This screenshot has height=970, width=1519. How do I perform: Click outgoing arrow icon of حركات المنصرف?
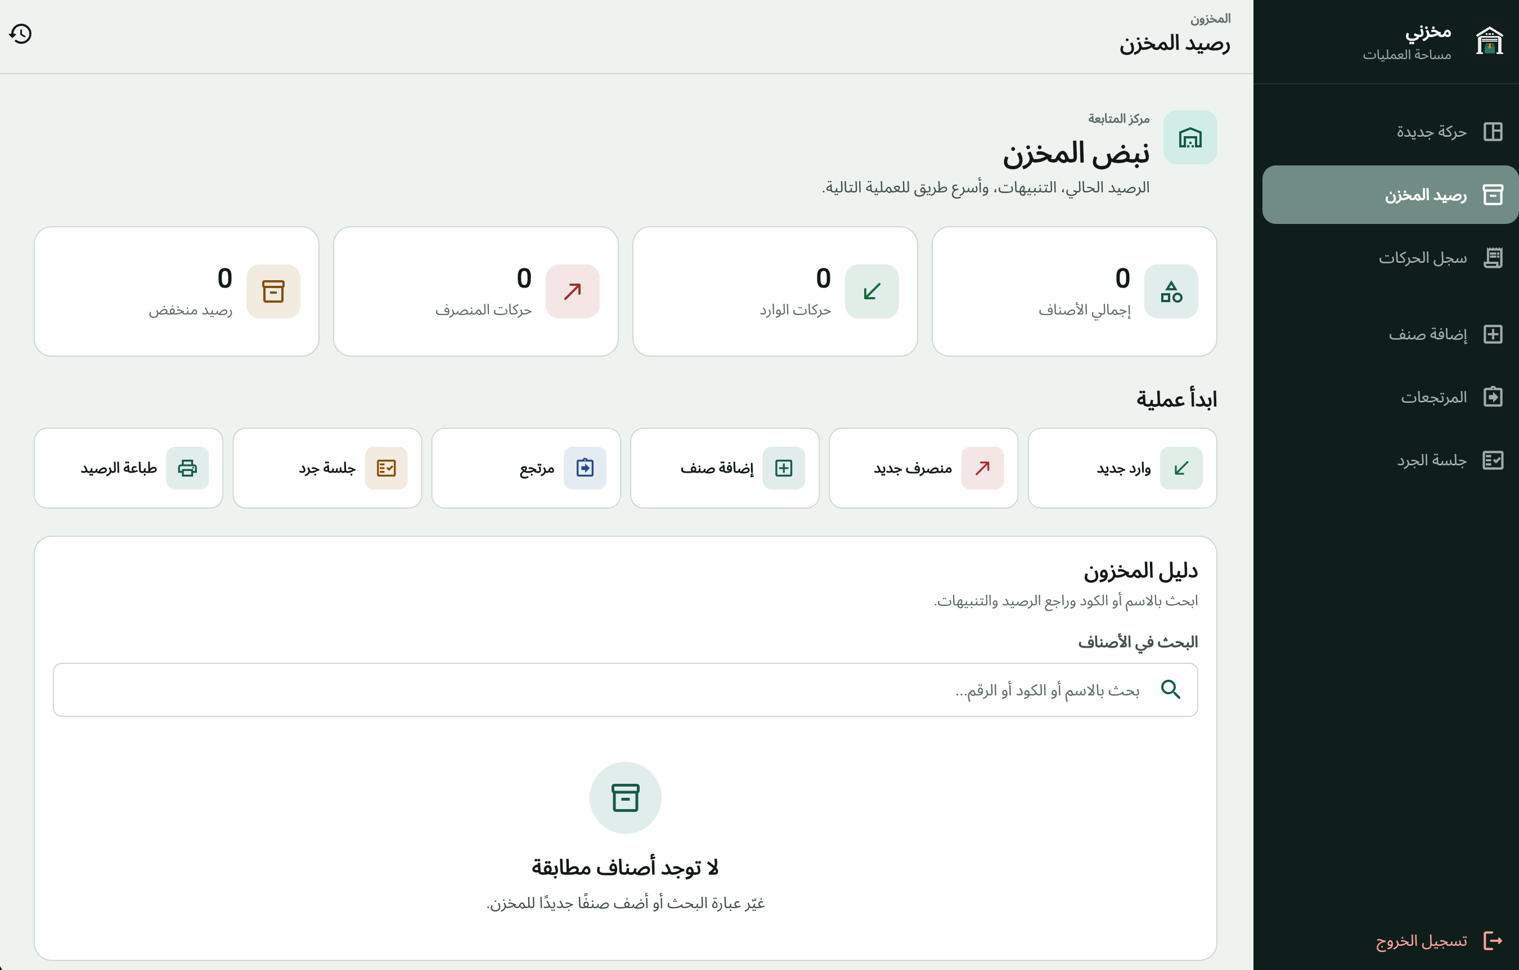click(572, 291)
